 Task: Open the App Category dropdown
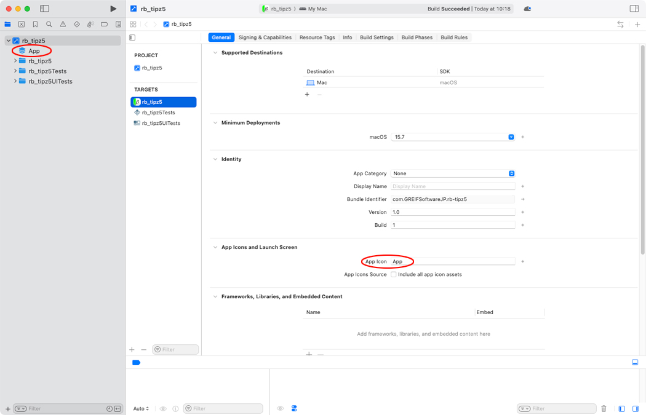coord(452,173)
